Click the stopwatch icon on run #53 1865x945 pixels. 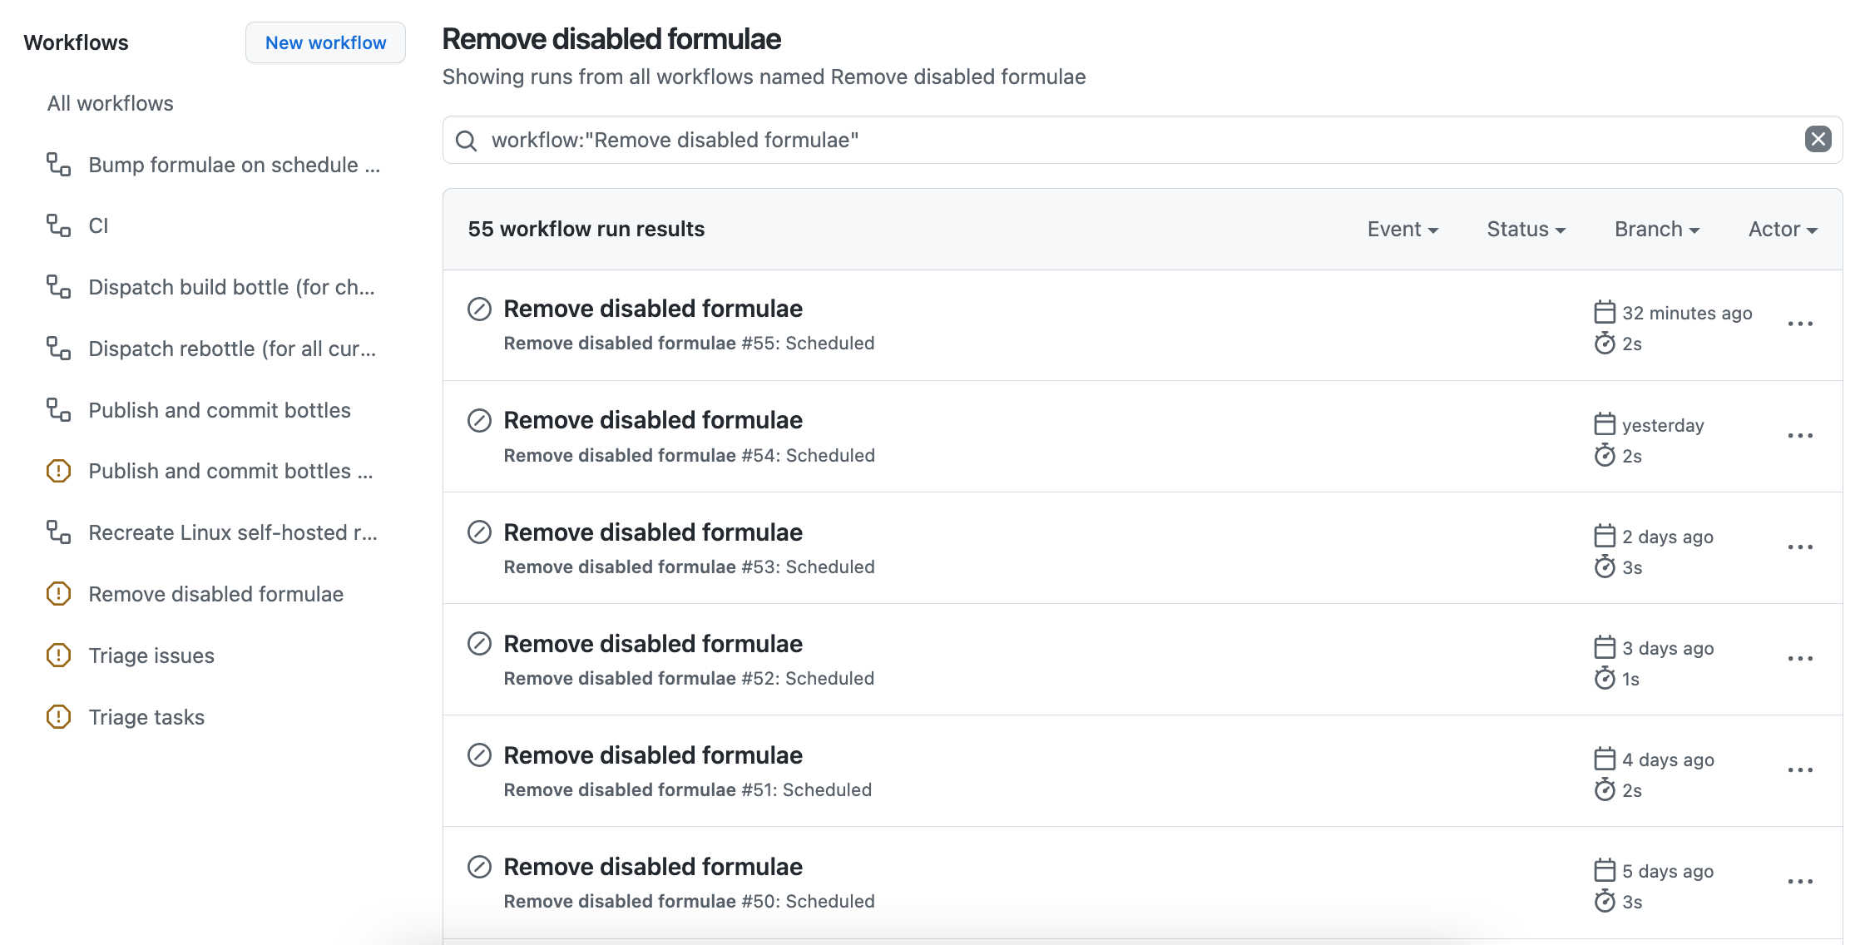(1605, 567)
